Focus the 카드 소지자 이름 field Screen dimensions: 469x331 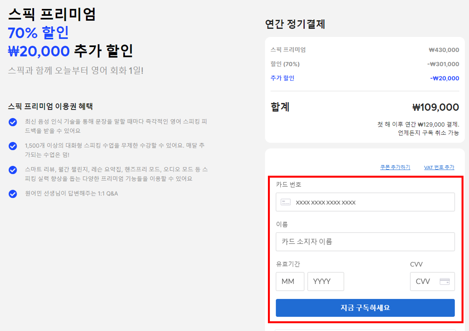(x=365, y=242)
